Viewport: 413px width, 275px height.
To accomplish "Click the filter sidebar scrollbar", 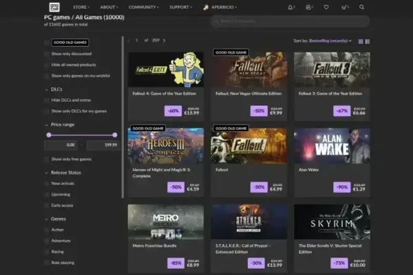I will click(123, 117).
